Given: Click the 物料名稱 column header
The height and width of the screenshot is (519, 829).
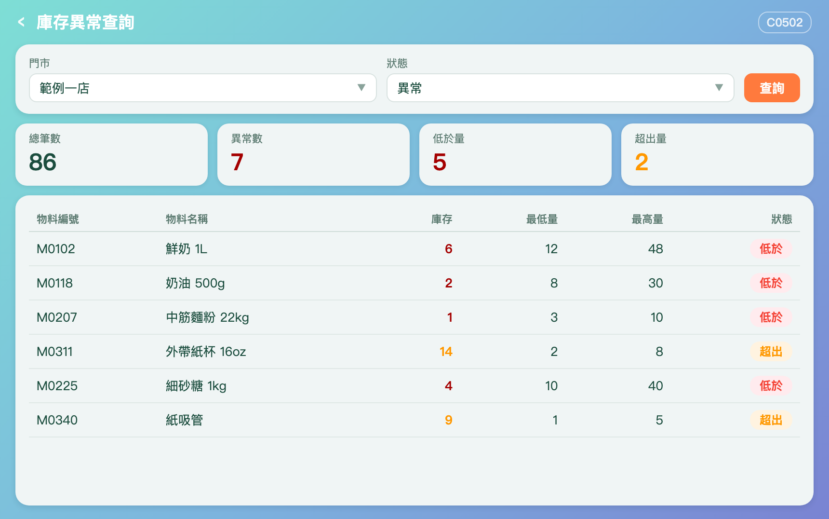Looking at the screenshot, I should coord(187,219).
